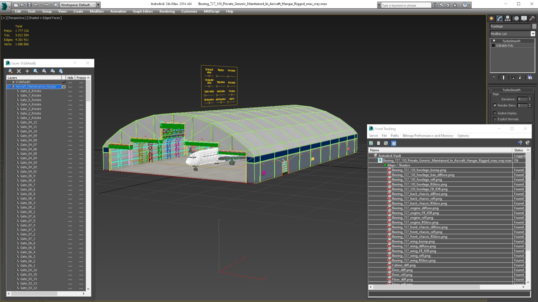Refresh the Asset Tracking list
The image size is (538, 302).
(371, 143)
